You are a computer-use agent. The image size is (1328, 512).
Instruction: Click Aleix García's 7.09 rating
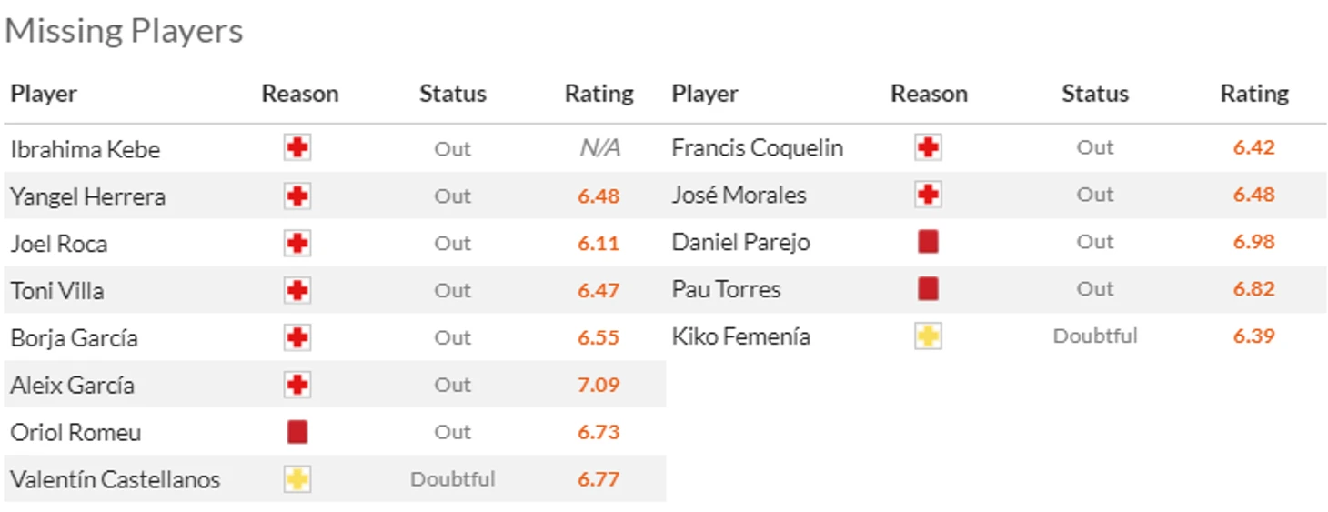pyautogui.click(x=599, y=385)
